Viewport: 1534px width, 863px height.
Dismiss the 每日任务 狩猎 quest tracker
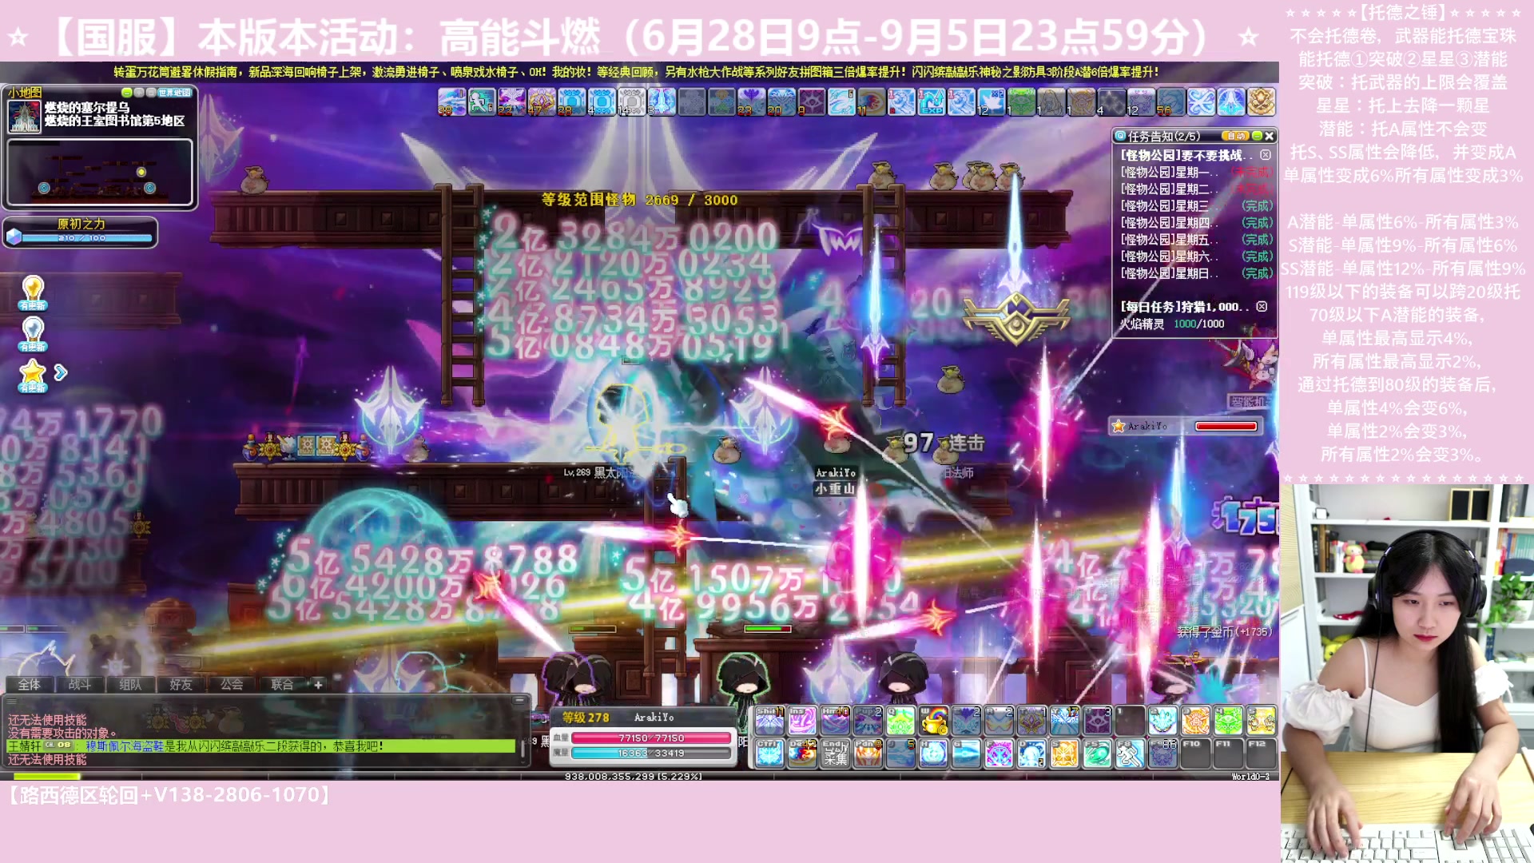click(1262, 307)
